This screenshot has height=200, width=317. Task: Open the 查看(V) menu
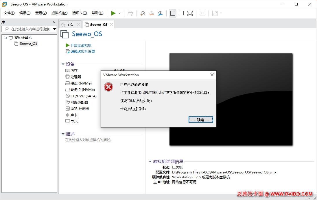coord(41,13)
